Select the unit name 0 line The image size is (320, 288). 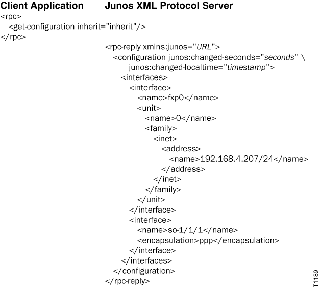point(181,118)
